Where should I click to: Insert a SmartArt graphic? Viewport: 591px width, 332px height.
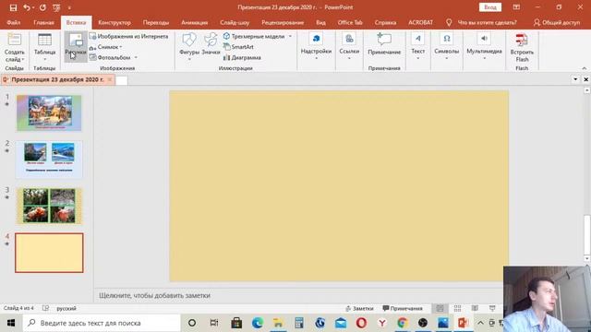[x=238, y=47]
